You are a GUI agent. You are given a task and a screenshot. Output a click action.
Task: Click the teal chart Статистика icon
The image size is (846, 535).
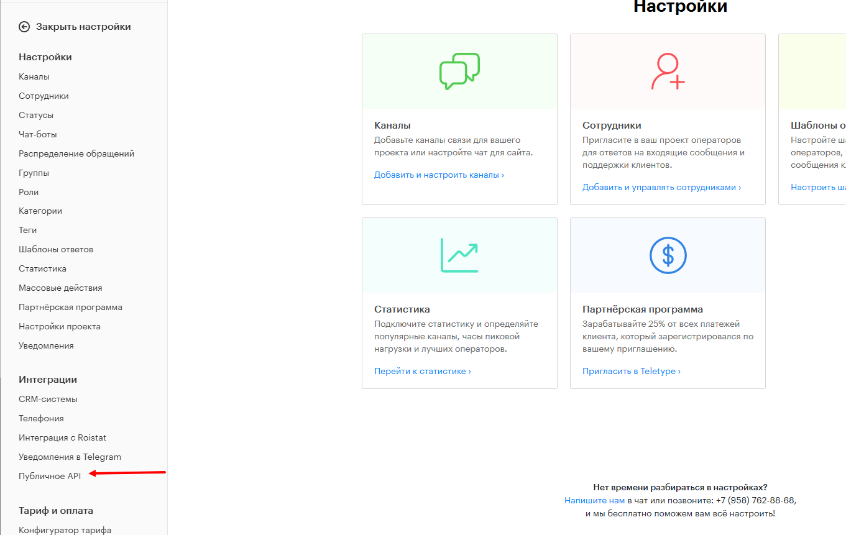pyautogui.click(x=459, y=255)
